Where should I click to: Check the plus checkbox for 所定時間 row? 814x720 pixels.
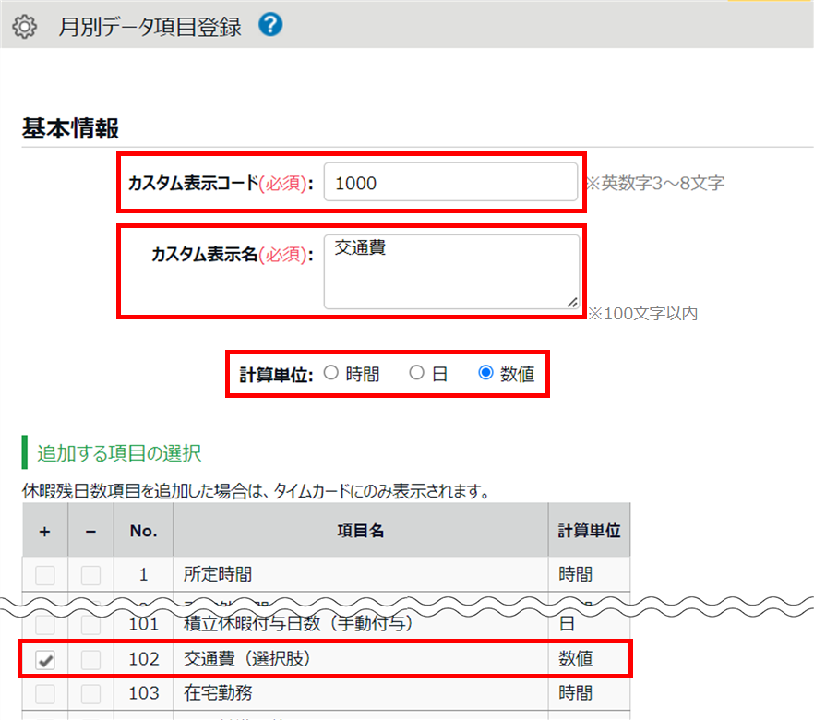pyautogui.click(x=45, y=575)
